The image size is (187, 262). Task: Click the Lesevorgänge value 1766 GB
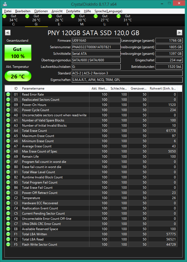(169, 41)
